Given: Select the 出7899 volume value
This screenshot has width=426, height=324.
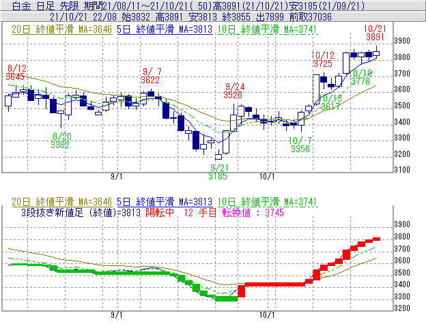Looking at the screenshot, I should (x=270, y=17).
